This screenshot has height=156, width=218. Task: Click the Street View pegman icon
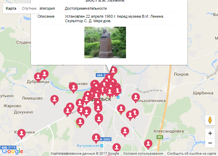pyautogui.click(x=210, y=120)
